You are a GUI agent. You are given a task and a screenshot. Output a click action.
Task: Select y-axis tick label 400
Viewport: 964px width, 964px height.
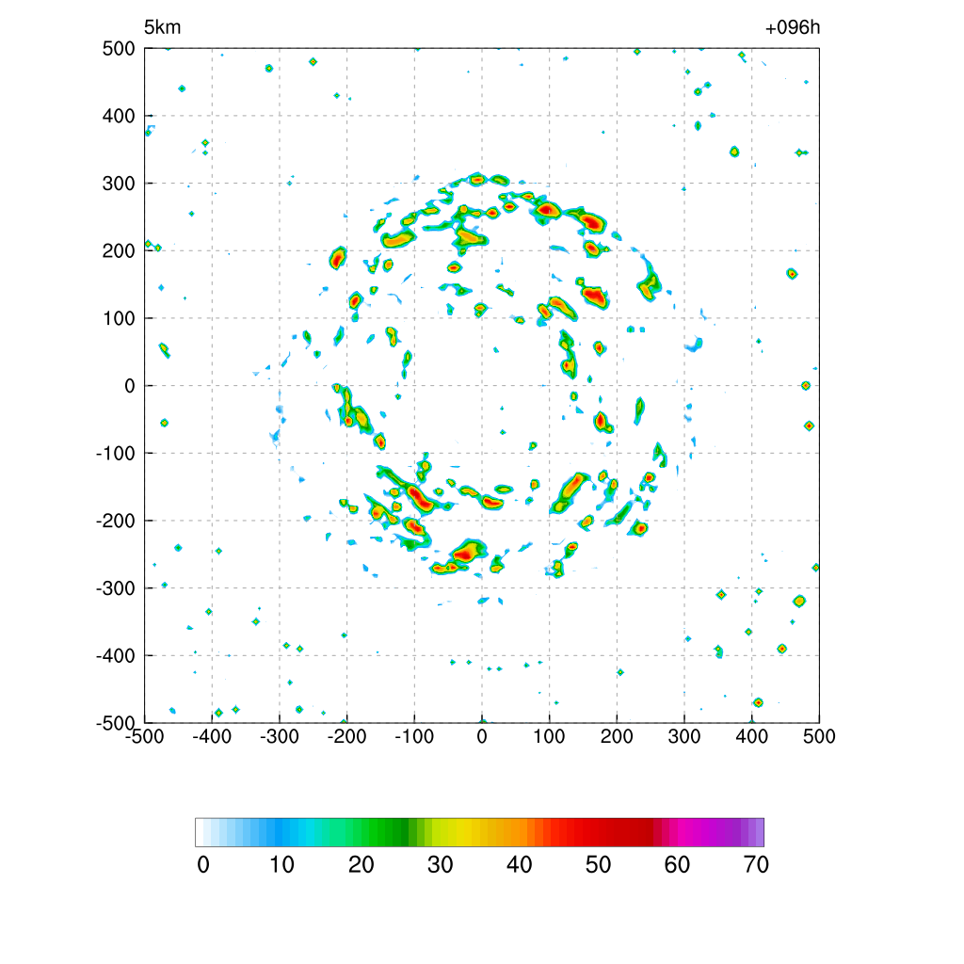[119, 116]
